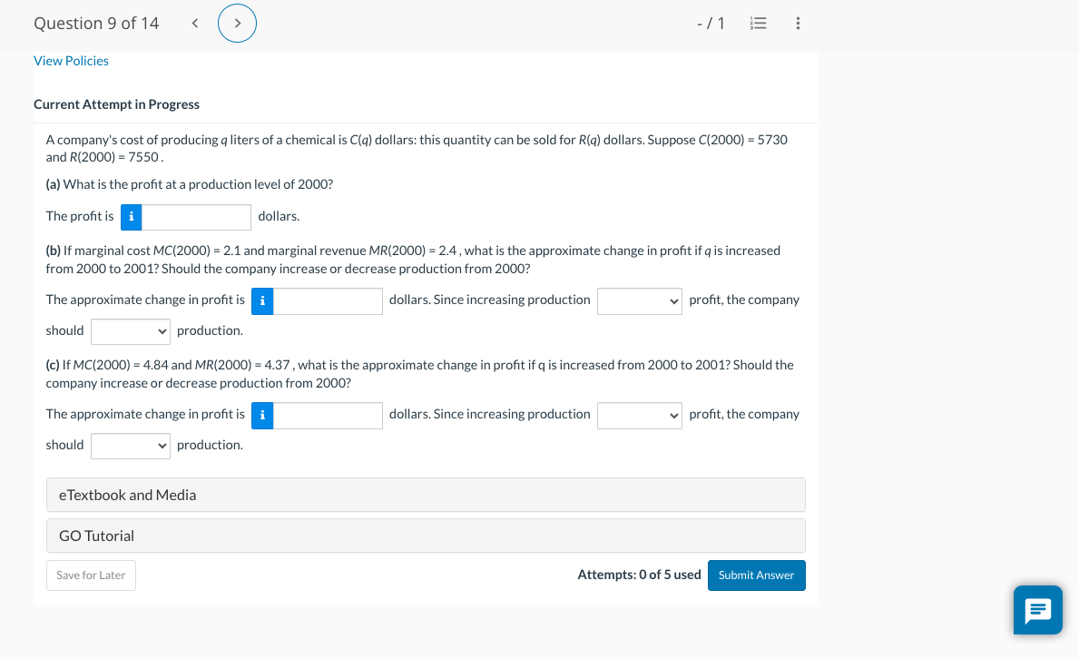
Task: Open part (b) 'should' production dropdown
Action: tap(130, 331)
